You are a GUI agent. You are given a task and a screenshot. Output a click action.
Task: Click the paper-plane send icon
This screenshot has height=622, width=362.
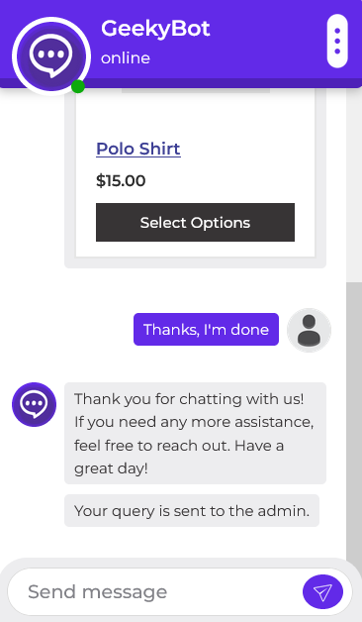pos(322,591)
